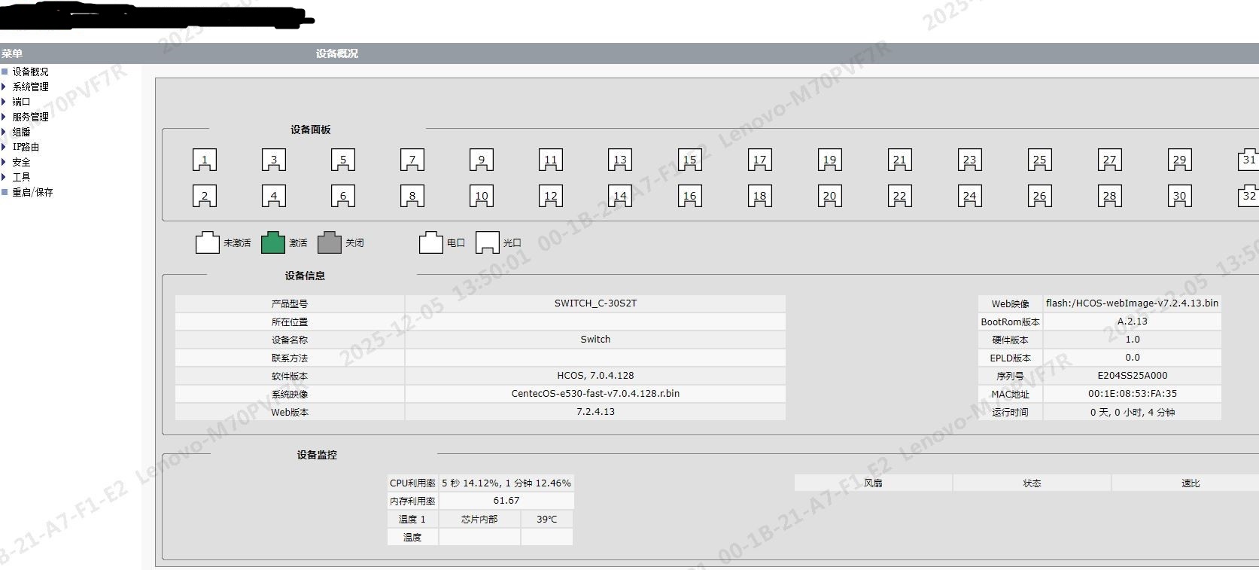Click port 28 icon
This screenshot has height=570, width=1259.
(x=1110, y=196)
